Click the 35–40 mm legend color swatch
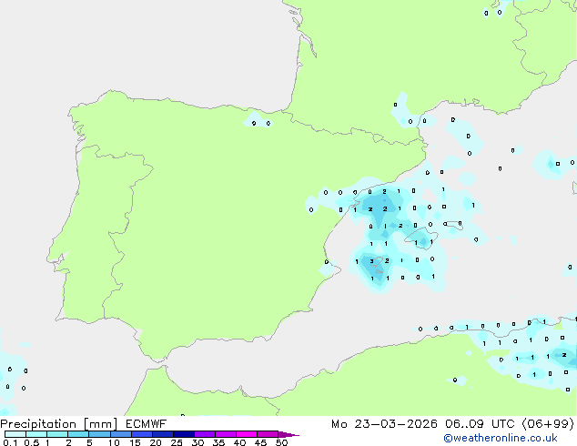The image size is (577, 446). [226, 434]
